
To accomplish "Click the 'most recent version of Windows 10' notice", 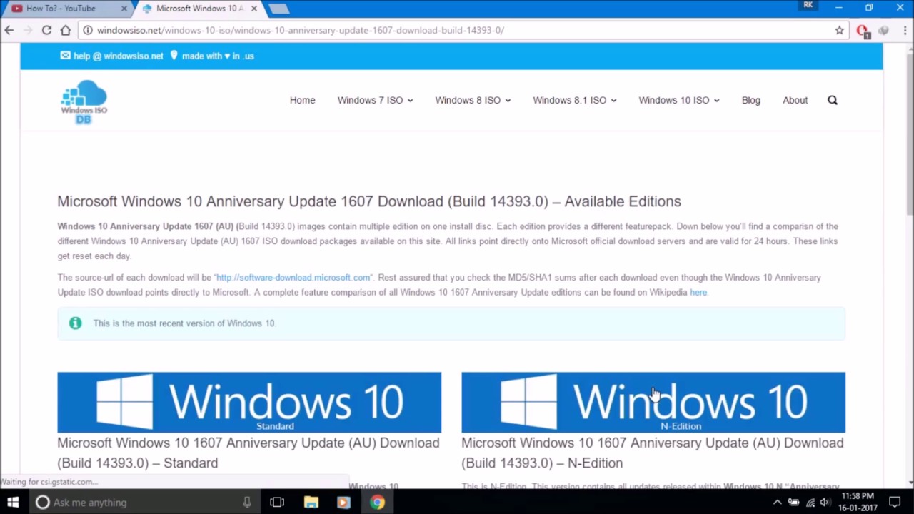I will click(x=451, y=323).
